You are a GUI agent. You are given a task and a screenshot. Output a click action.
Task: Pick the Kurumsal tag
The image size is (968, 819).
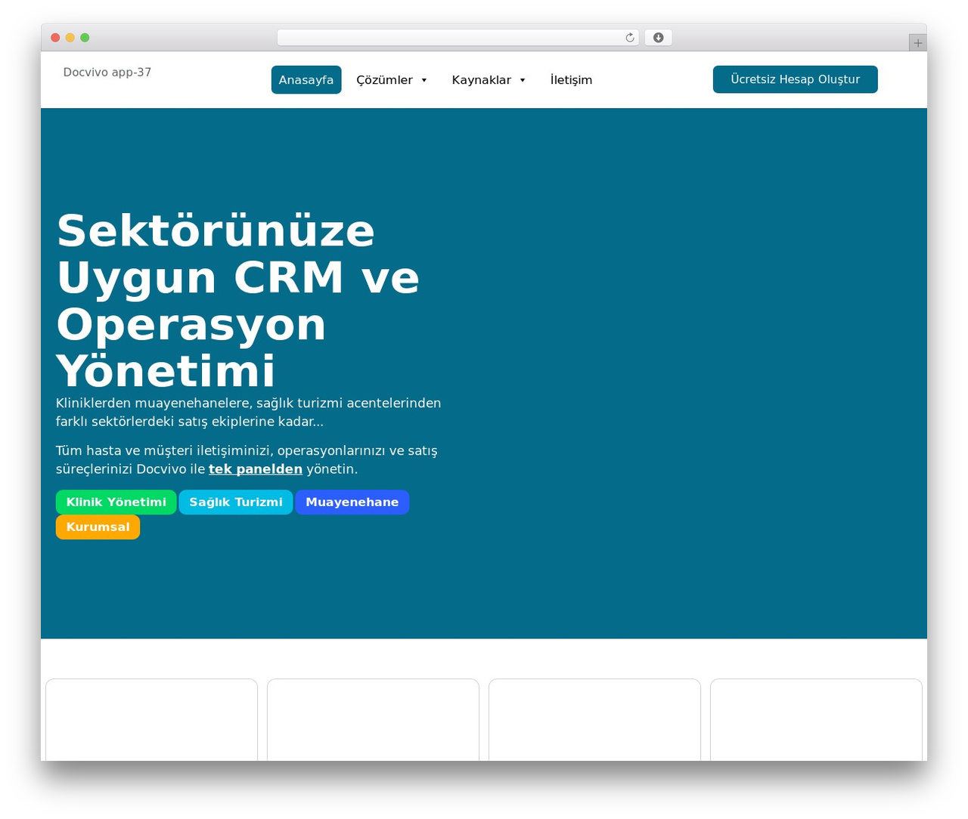point(98,527)
